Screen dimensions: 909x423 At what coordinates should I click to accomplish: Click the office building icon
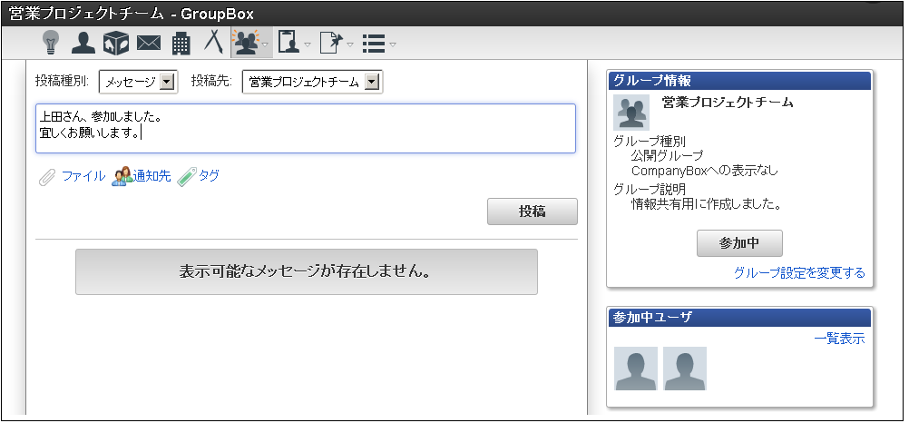point(181,43)
